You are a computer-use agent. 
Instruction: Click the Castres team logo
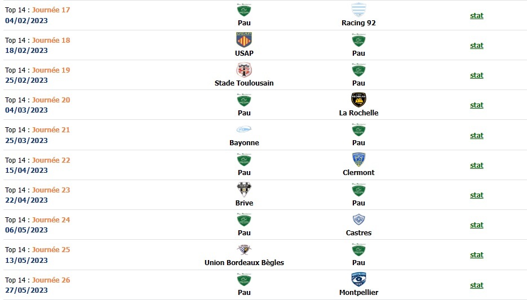358,220
